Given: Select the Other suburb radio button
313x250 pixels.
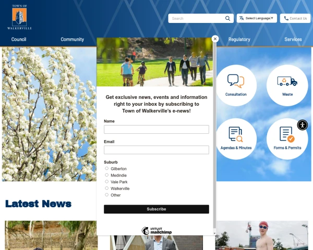Looking at the screenshot, I should (106, 195).
